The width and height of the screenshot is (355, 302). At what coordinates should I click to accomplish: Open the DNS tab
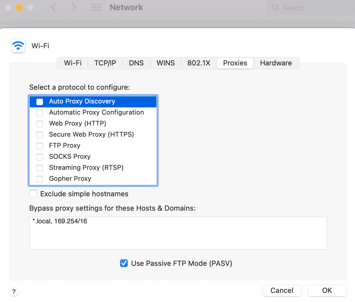click(136, 63)
